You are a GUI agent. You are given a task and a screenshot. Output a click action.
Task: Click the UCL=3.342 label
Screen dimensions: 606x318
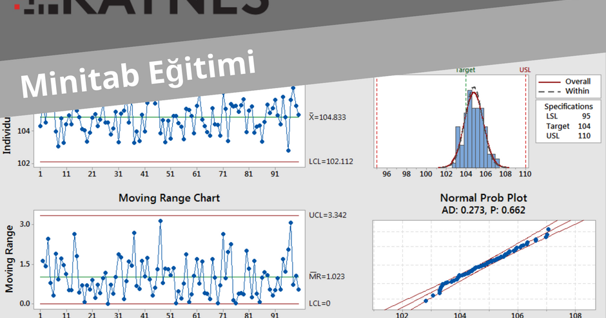pos(327,215)
